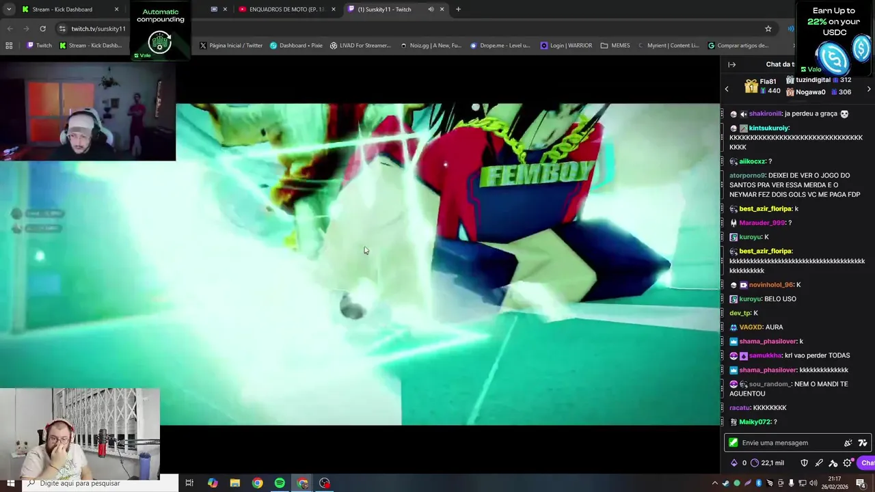This screenshot has height=492, width=875.
Task: Click username Marauder_999 in chat
Action: [762, 223]
